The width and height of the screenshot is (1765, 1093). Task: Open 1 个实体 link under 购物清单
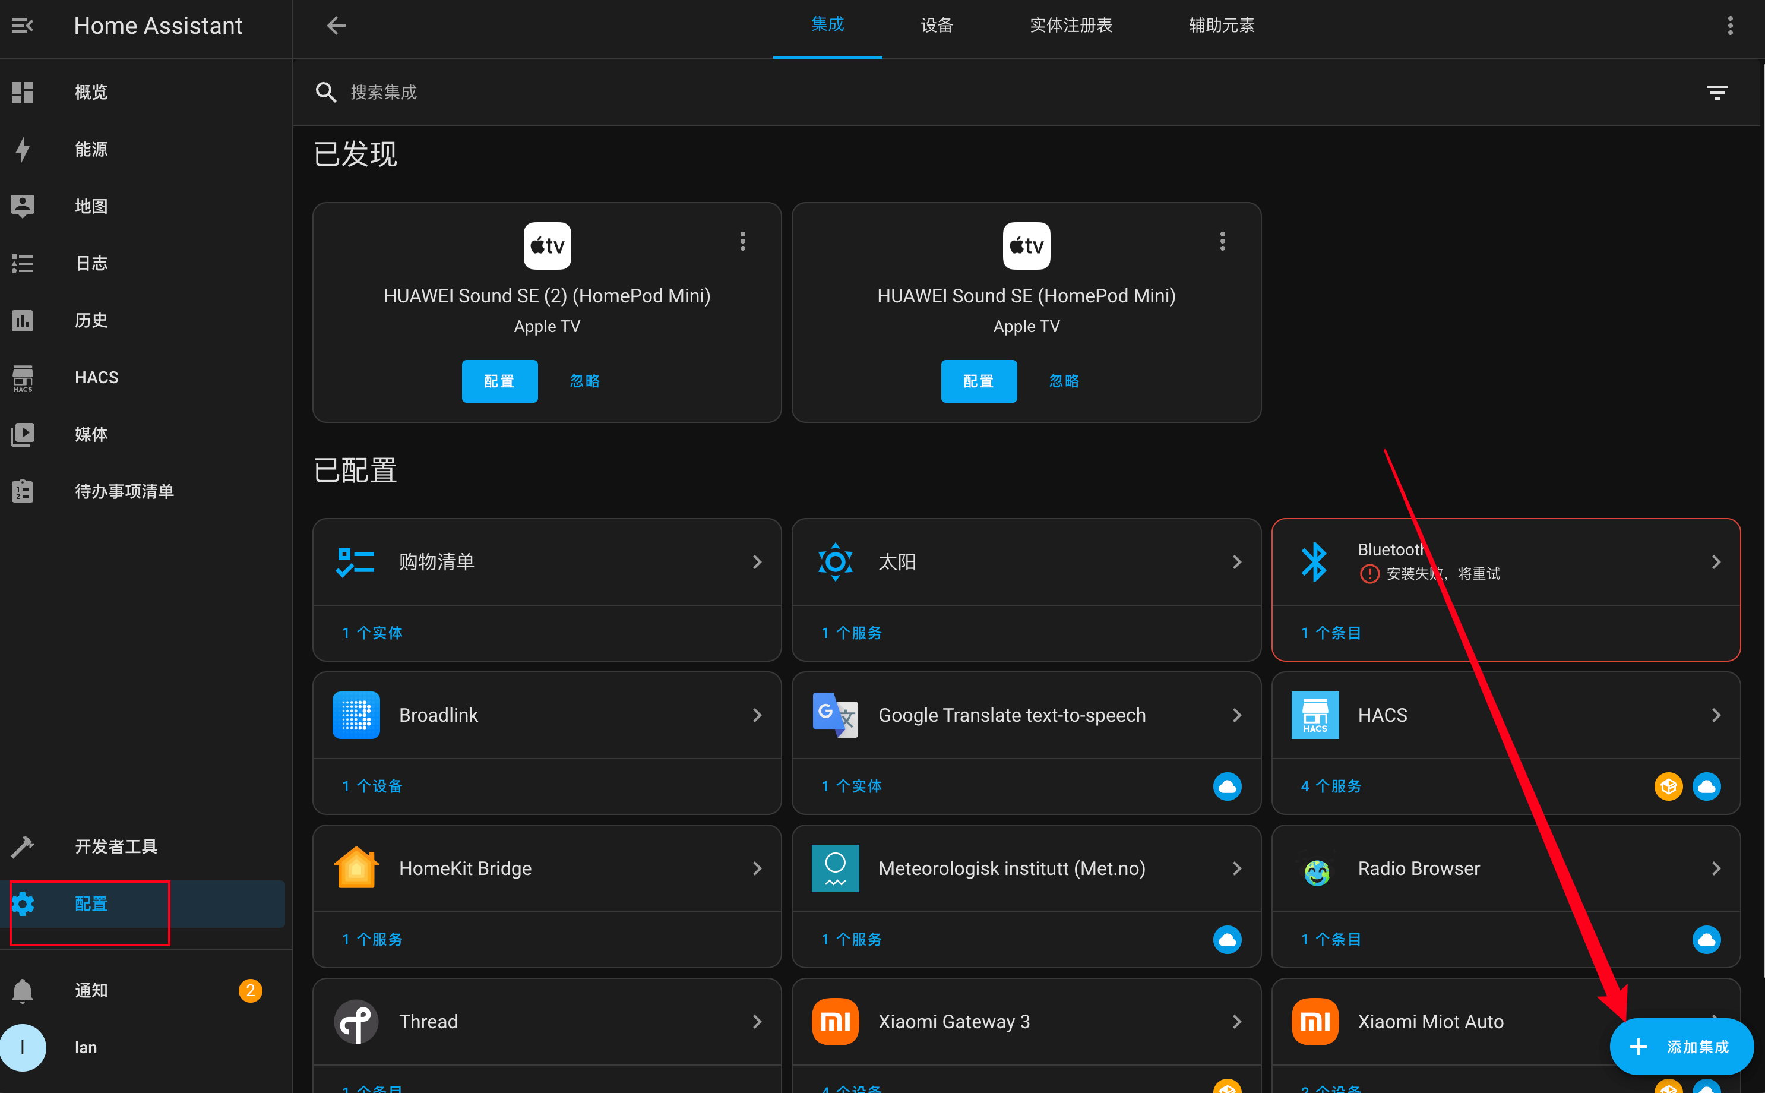coord(372,633)
